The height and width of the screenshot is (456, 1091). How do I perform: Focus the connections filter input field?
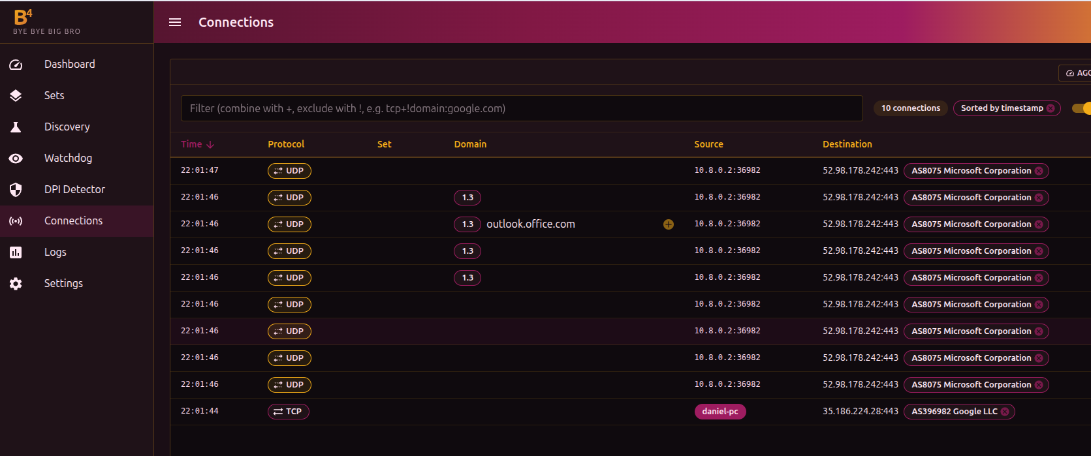[521, 108]
